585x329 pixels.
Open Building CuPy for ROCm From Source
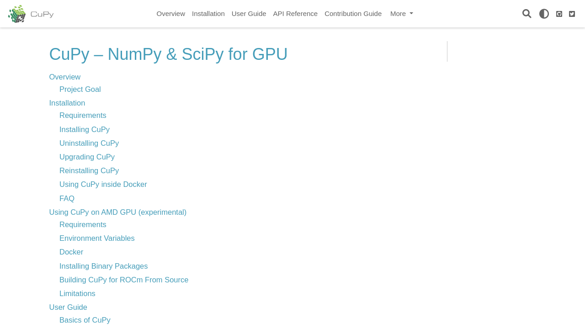pos(124,280)
